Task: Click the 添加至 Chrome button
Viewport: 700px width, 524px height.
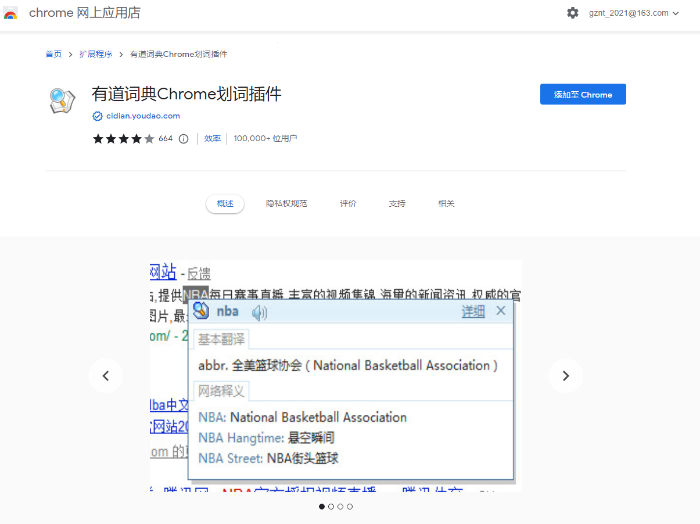Action: coord(583,95)
